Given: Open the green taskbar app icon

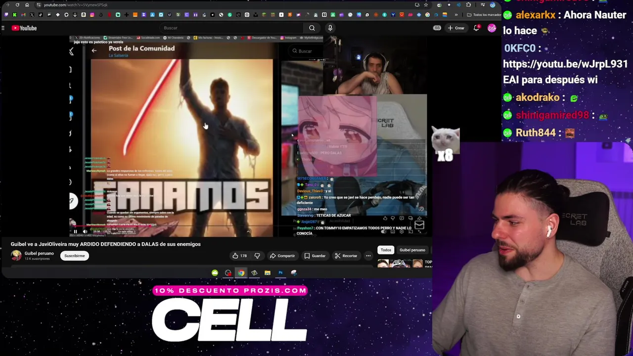Looking at the screenshot, I should pos(215,273).
